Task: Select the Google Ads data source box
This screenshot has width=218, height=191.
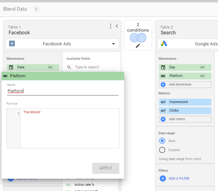Action: [x=188, y=44]
